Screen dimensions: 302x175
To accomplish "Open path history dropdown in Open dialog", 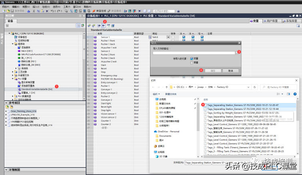I will coord(248,87).
